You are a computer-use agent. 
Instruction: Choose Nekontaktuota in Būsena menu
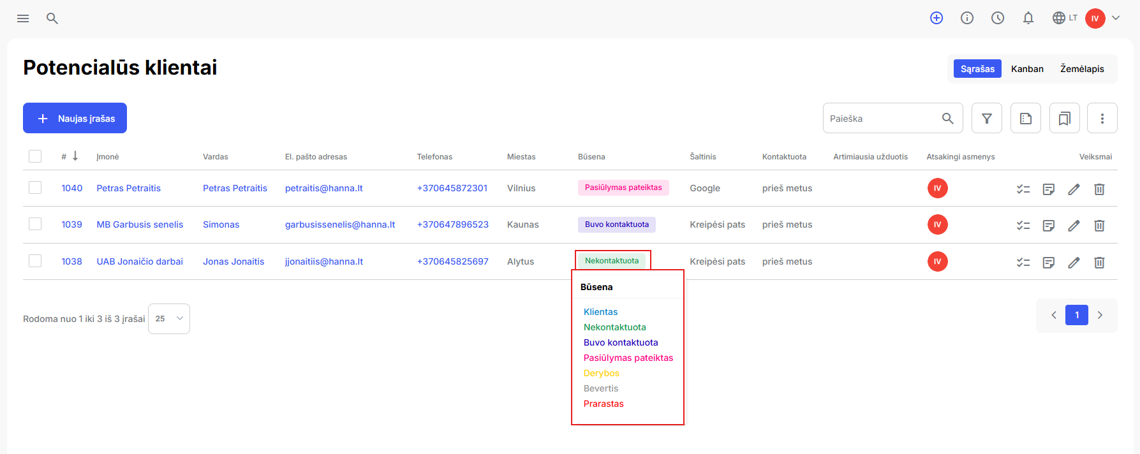click(x=615, y=327)
